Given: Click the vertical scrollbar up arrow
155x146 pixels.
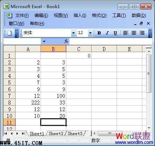Looking at the screenshot, I should tap(149, 51).
